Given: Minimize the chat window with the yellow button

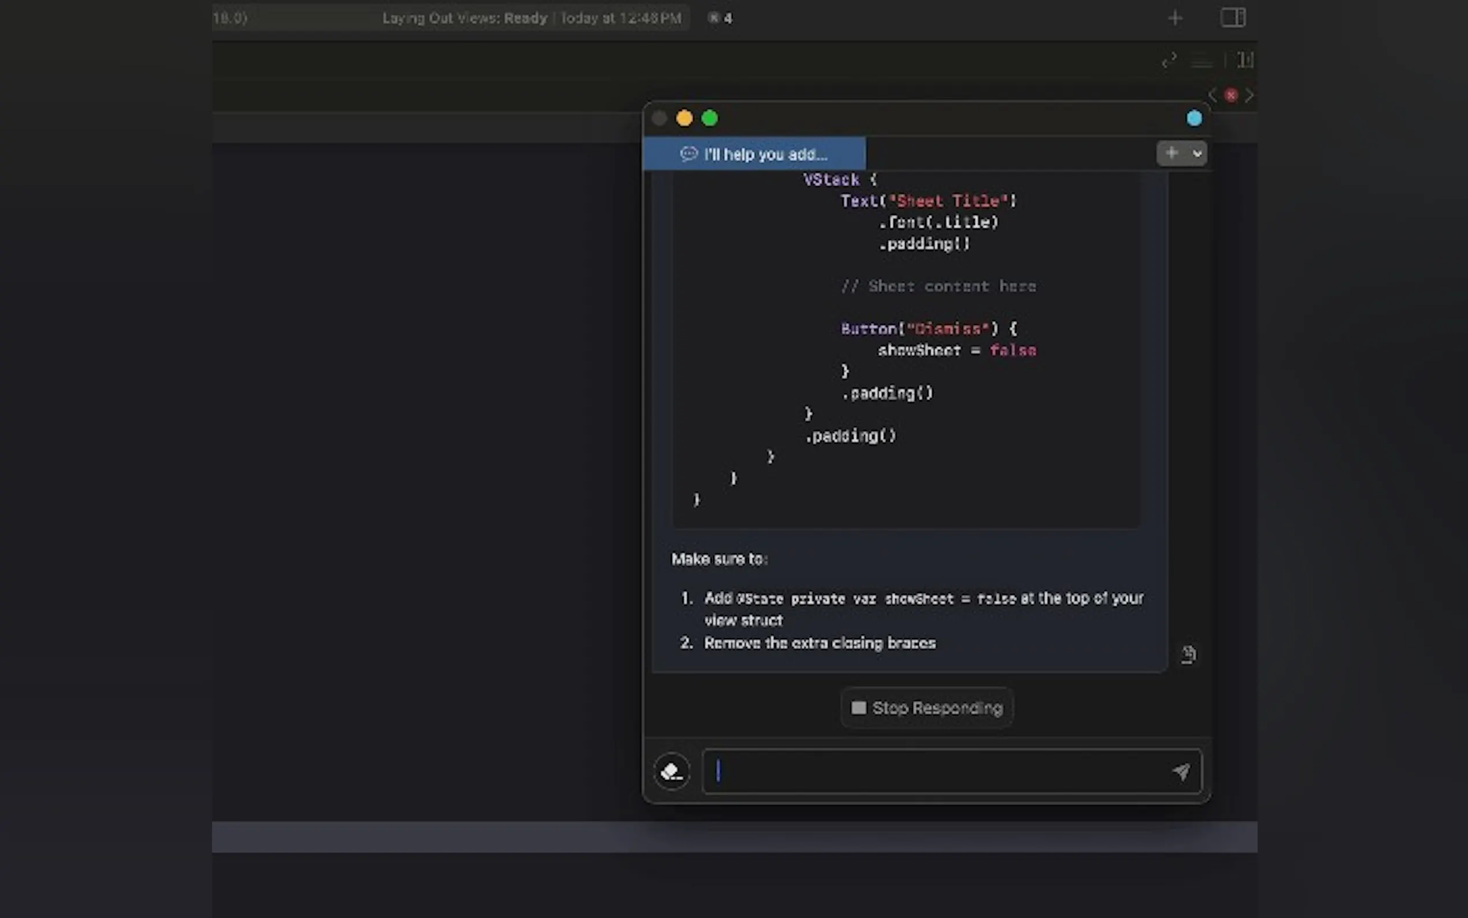Looking at the screenshot, I should coord(684,119).
